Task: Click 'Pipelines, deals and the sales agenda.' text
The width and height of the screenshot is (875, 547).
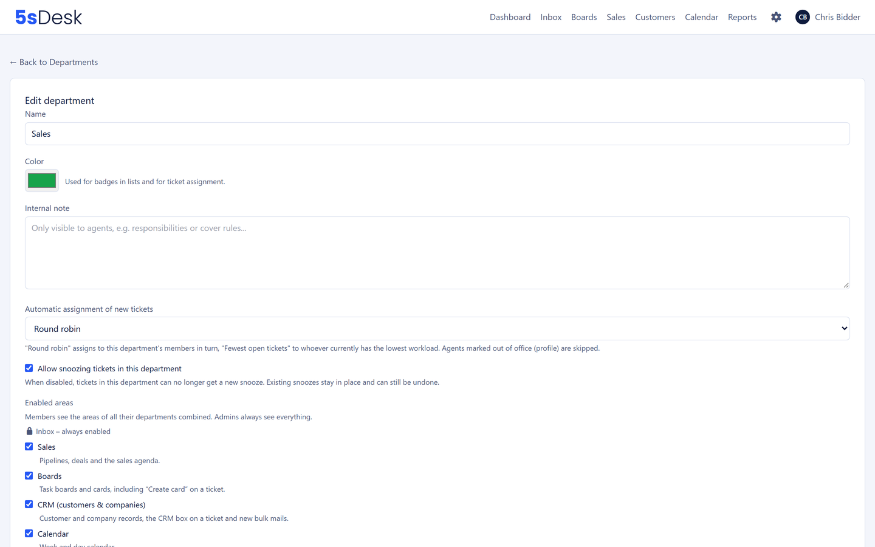Action: pyautogui.click(x=100, y=461)
